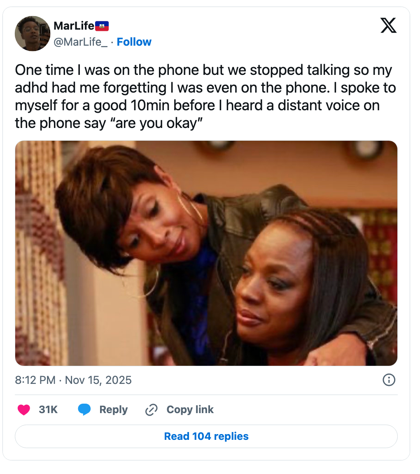The image size is (420, 474).
Task: Follow the @MarLife_ account
Action: [x=134, y=42]
